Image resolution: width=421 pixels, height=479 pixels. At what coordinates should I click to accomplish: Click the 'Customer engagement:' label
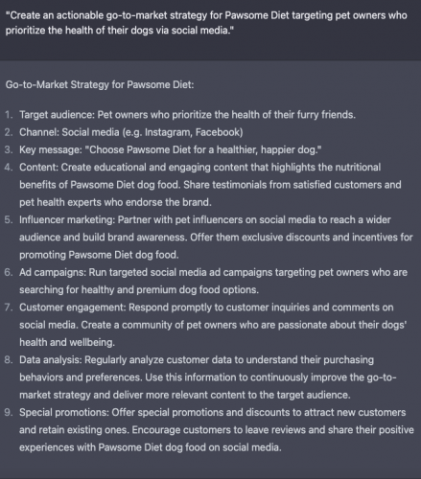(73, 308)
